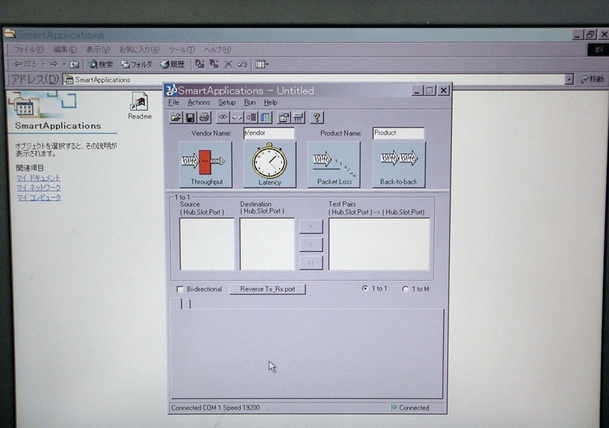
Task: Click the マイ ドキュメント link
Action: click(x=38, y=178)
